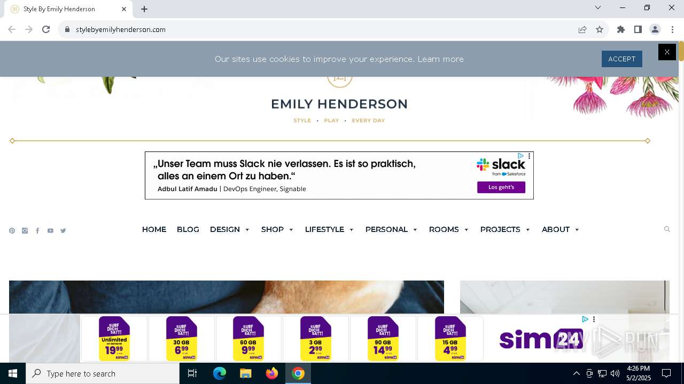Screen dimensions: 684x384
Task: Accept cookies with the ACCEPT button
Action: coord(621,59)
